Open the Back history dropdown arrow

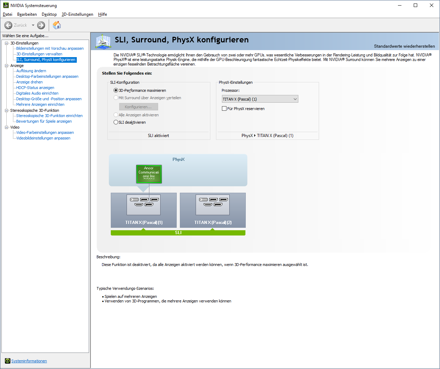[x=33, y=25]
